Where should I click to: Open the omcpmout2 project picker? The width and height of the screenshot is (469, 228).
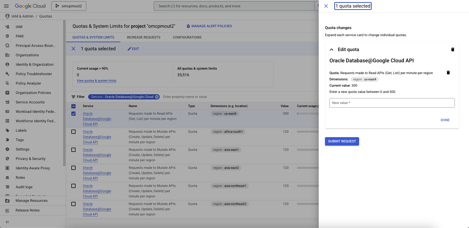(69, 6)
